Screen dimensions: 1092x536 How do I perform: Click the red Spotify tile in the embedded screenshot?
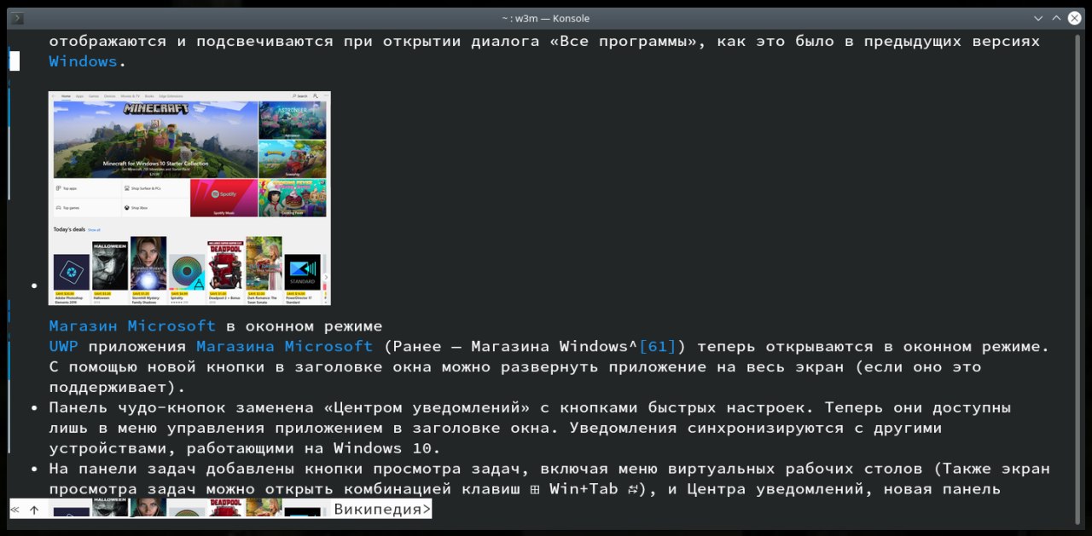coord(224,198)
